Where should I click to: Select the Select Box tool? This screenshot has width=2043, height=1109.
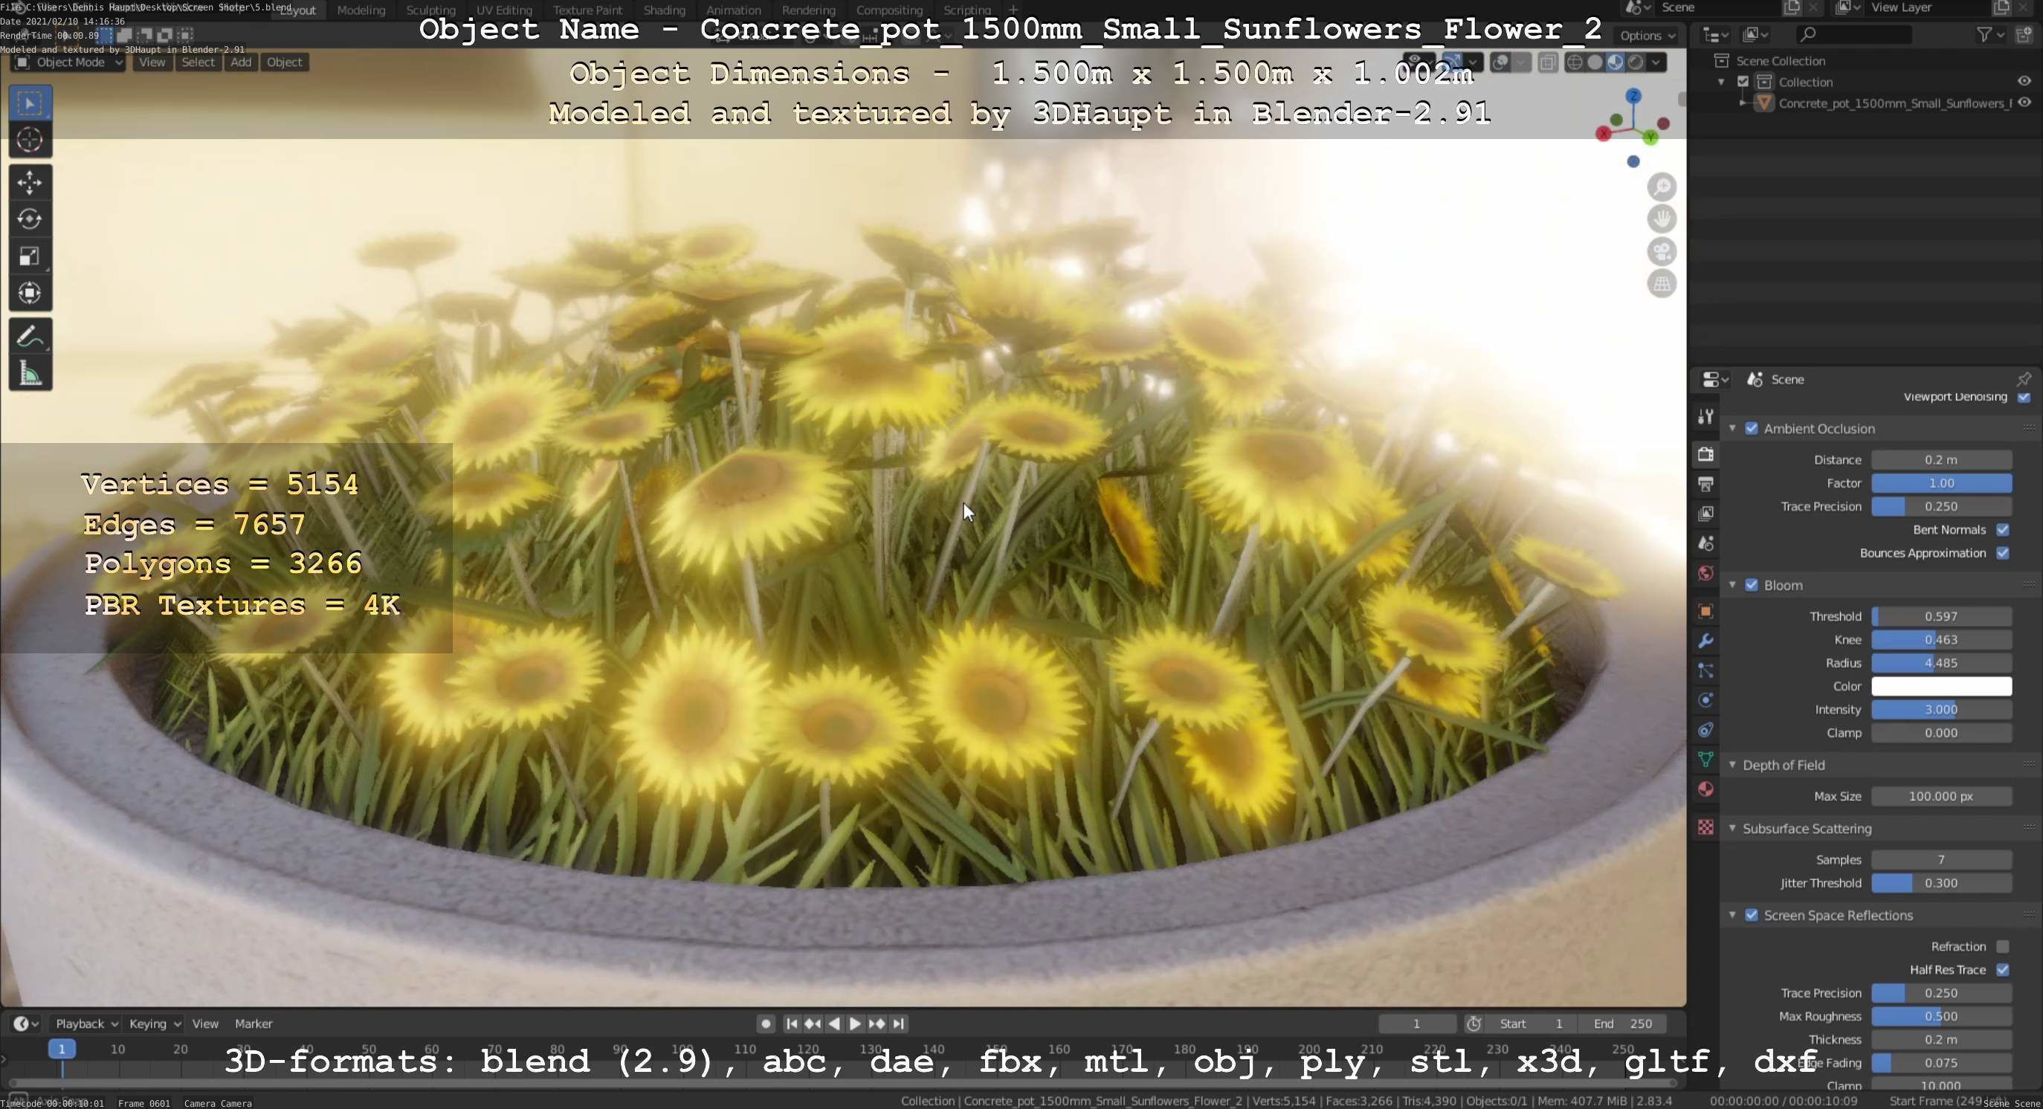[x=30, y=104]
